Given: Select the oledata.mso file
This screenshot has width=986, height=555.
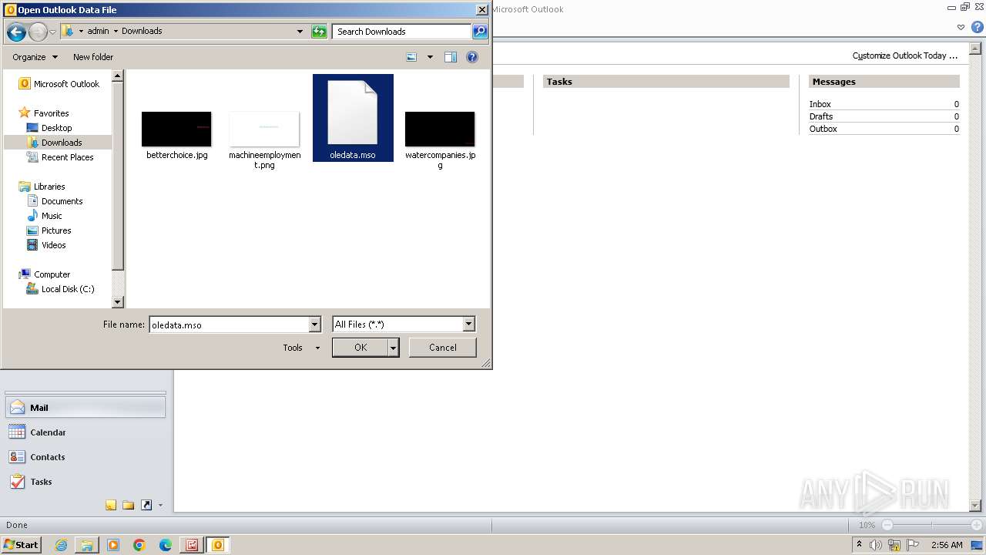Looking at the screenshot, I should click(353, 118).
